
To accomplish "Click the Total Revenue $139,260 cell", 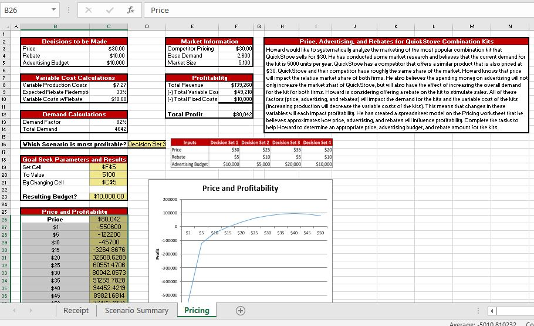I will click(236, 85).
